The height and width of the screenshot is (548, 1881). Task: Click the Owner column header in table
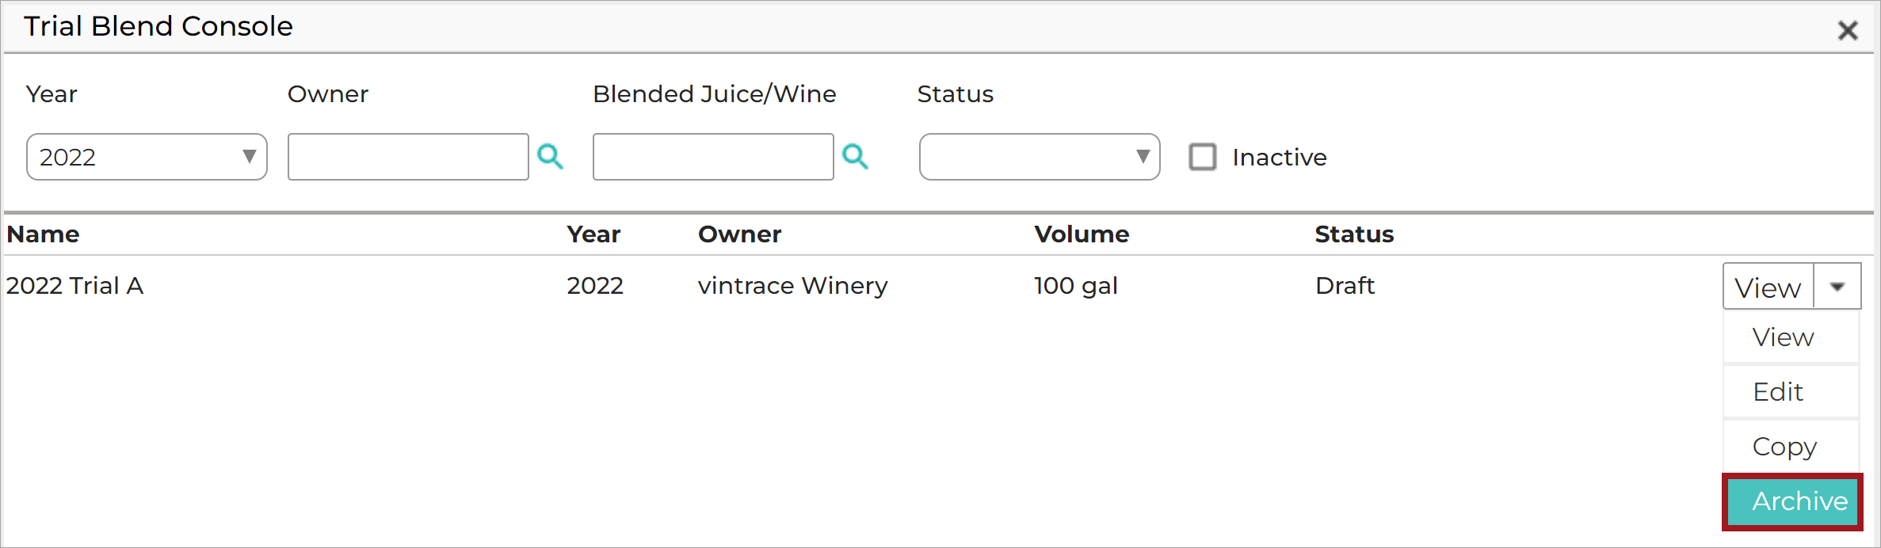(739, 234)
